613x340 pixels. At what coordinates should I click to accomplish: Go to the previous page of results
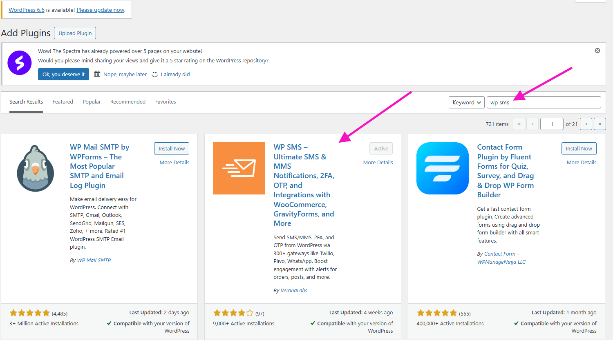coord(532,124)
